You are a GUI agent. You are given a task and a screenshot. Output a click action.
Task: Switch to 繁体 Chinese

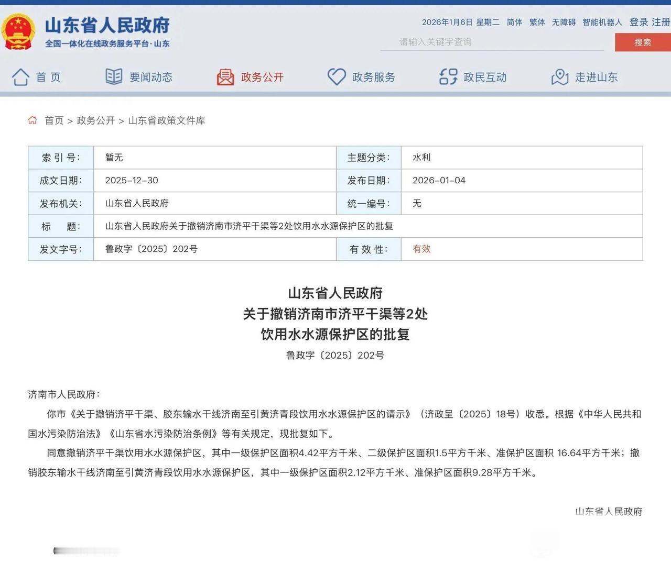pyautogui.click(x=537, y=22)
